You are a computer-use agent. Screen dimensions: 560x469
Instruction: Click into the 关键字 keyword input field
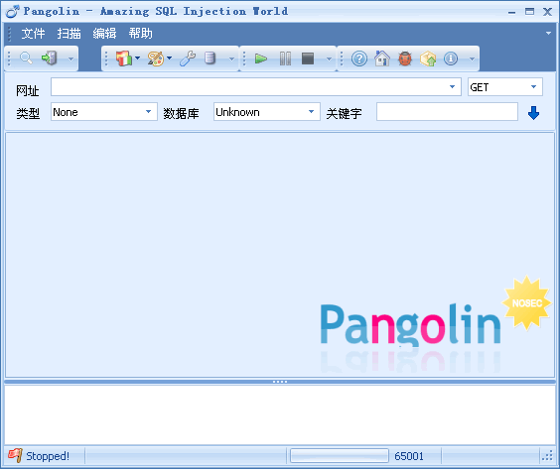point(447,112)
